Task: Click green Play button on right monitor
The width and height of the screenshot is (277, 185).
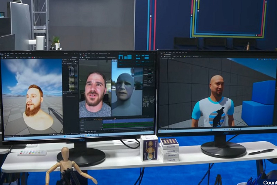Action: (185, 57)
